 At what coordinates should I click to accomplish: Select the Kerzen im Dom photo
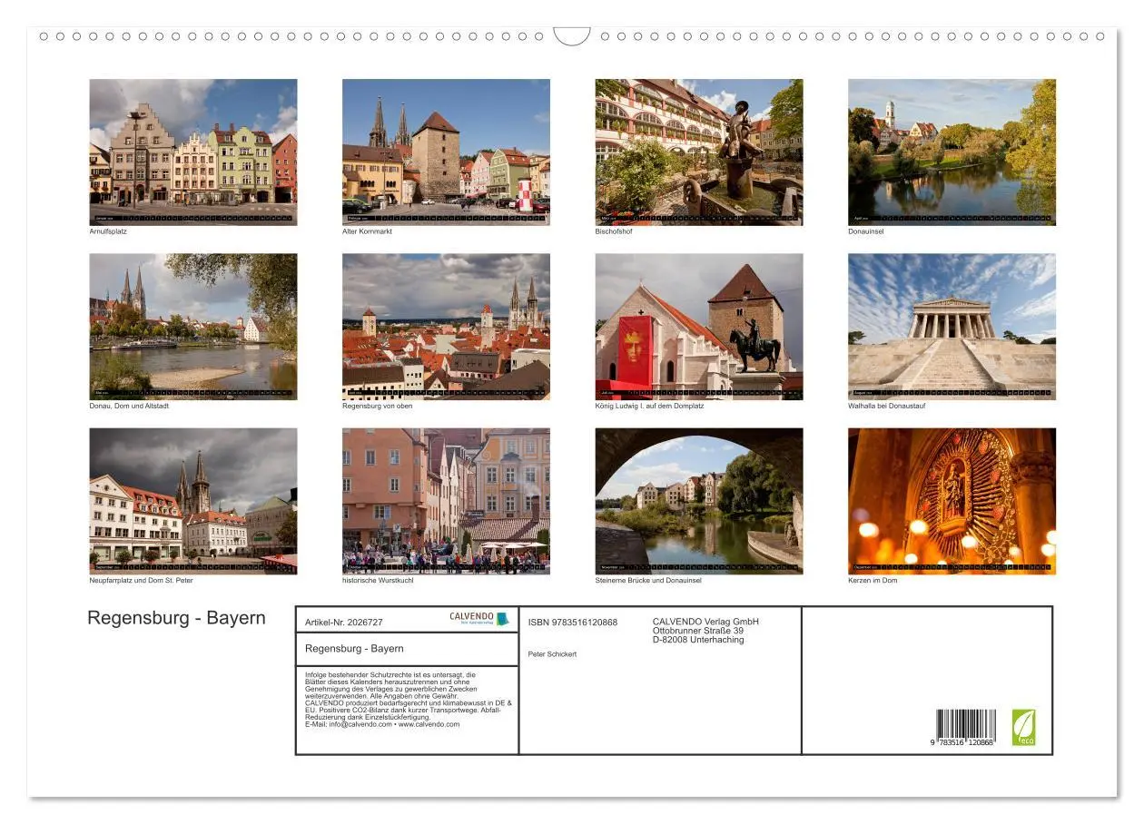(952, 499)
